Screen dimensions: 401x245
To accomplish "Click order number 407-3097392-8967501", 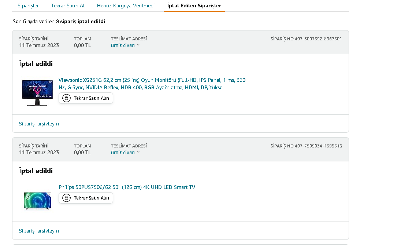I will tap(318, 39).
